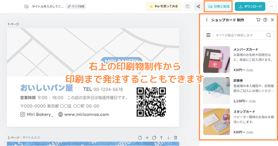Select the www.miricanvas.com text
278x146 pixels.
coord(87,114)
